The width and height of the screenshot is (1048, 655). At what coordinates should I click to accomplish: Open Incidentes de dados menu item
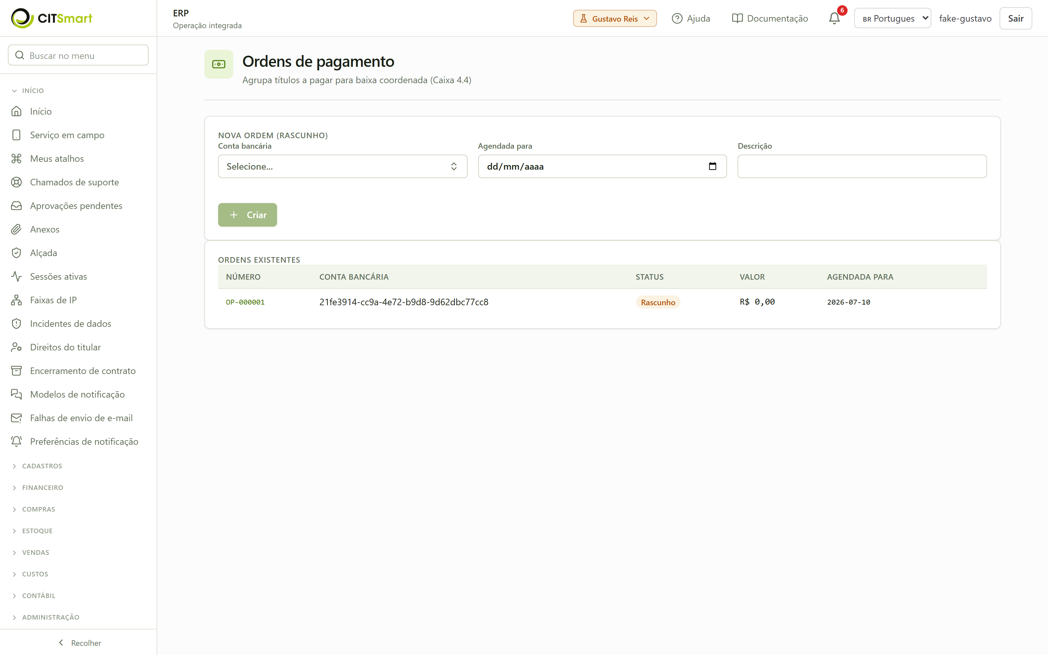click(x=78, y=324)
